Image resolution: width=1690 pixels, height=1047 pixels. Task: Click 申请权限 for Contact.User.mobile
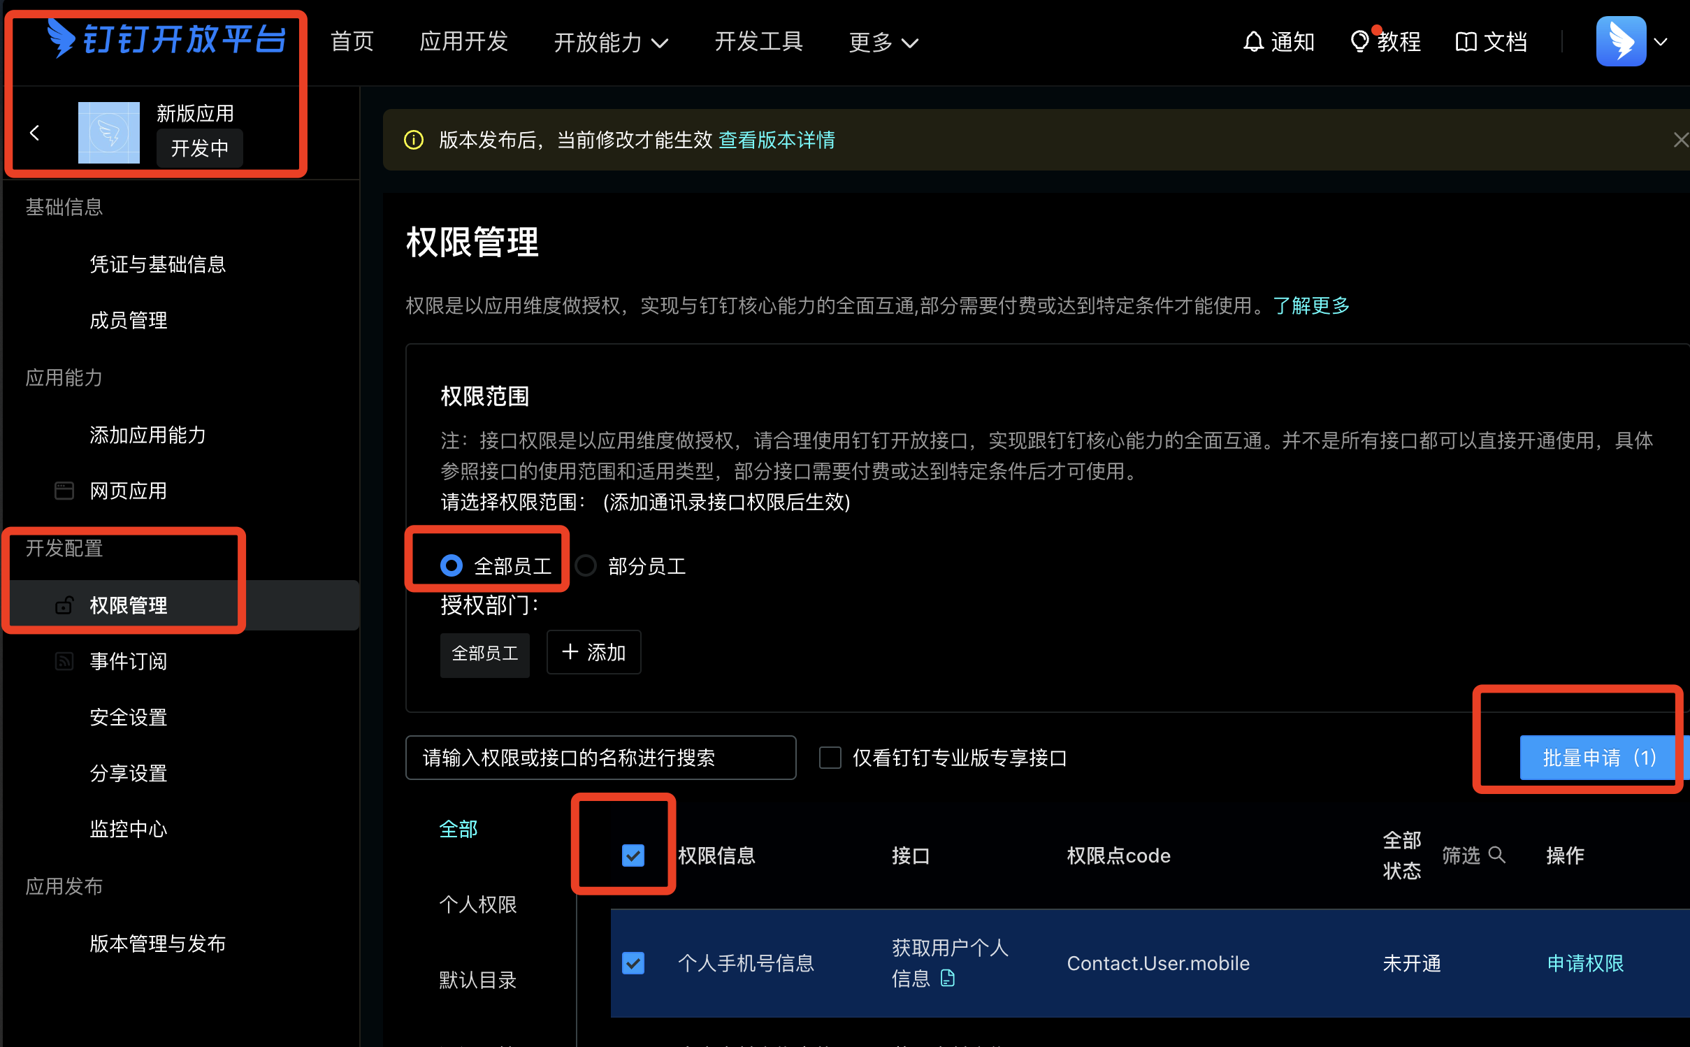pos(1585,963)
